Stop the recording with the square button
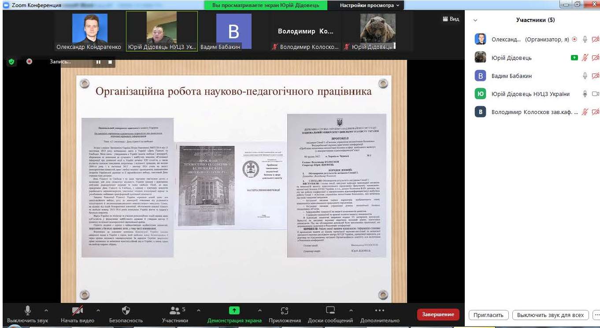The image size is (600, 328). pyautogui.click(x=110, y=62)
